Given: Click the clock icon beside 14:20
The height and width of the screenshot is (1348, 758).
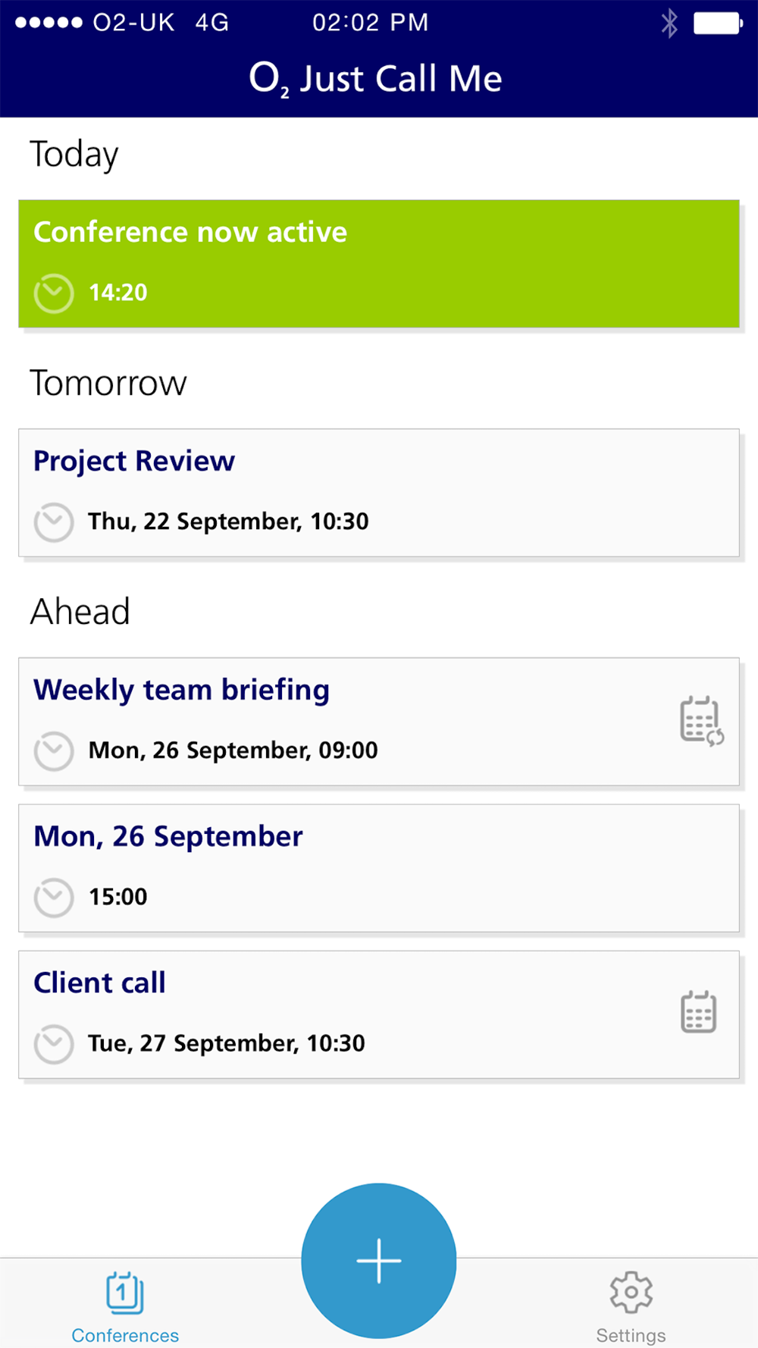Looking at the screenshot, I should point(54,293).
